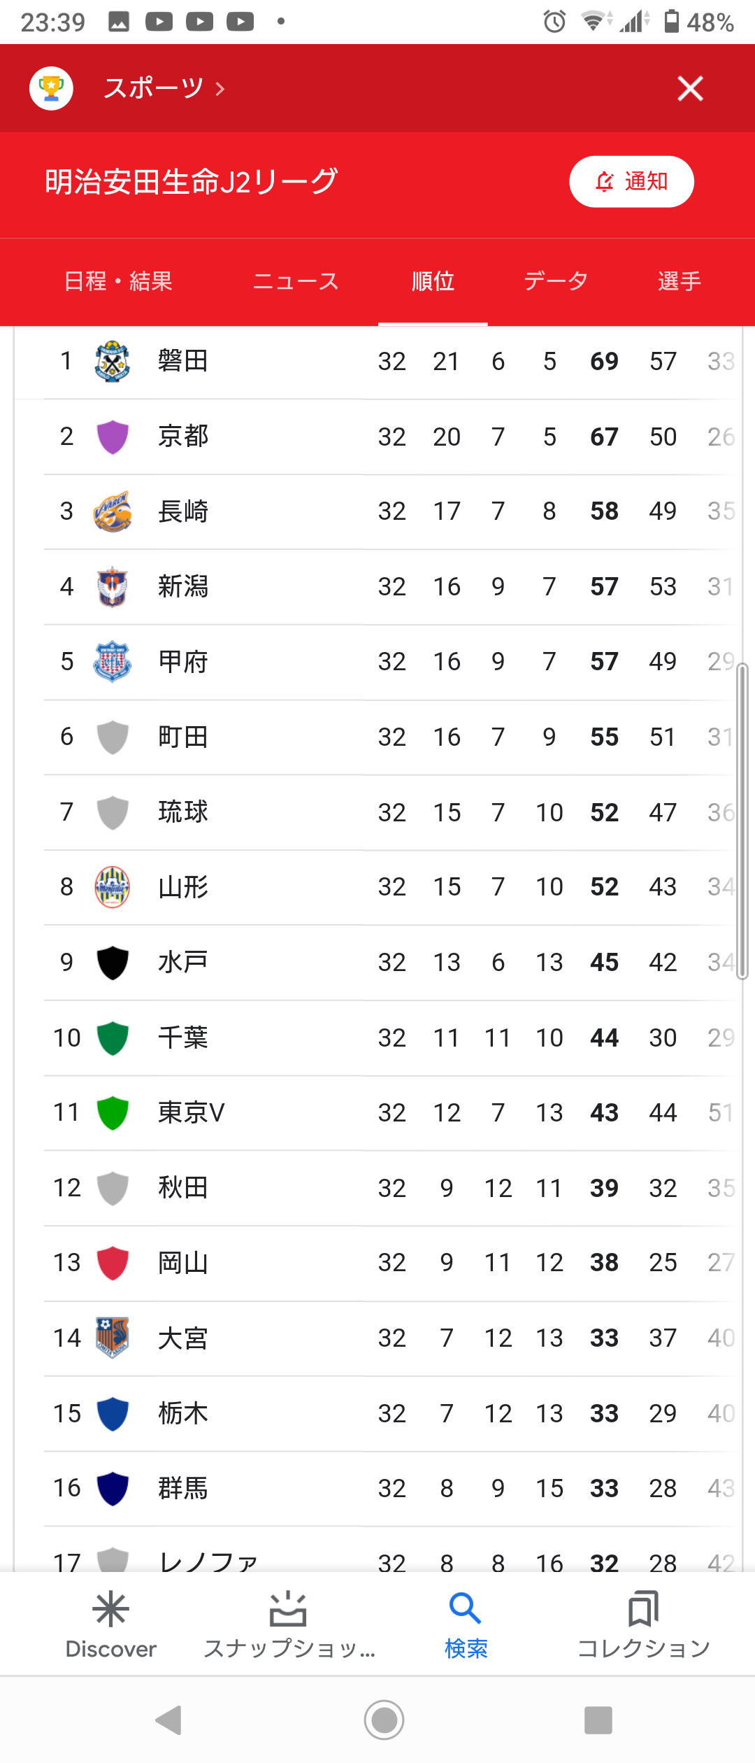
Task: Open the 選手 tab
Action: click(x=679, y=281)
